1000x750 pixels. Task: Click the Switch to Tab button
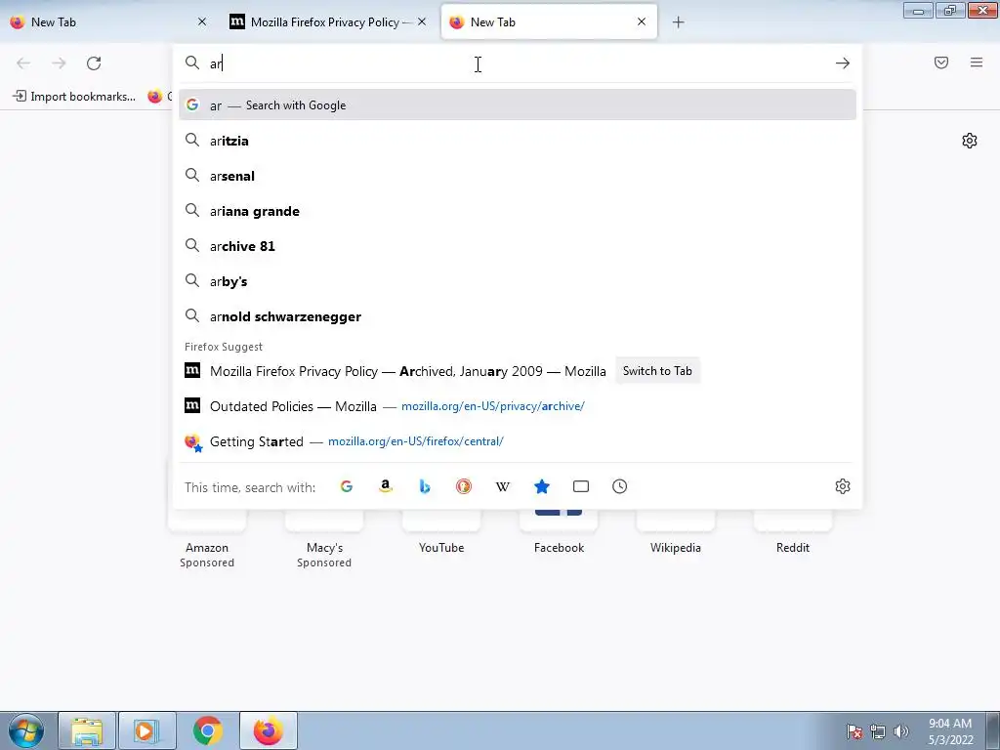(657, 370)
